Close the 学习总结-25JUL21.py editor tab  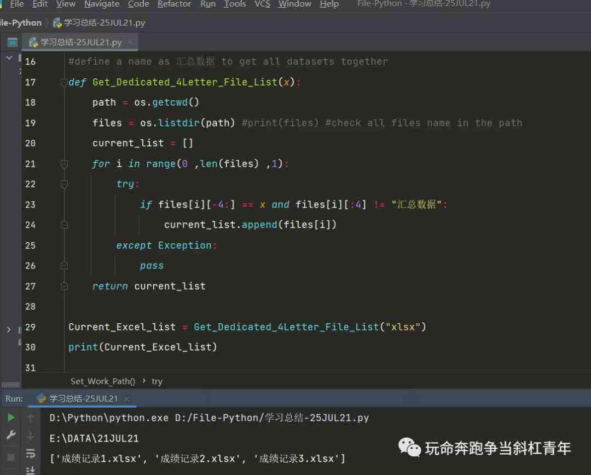130,42
